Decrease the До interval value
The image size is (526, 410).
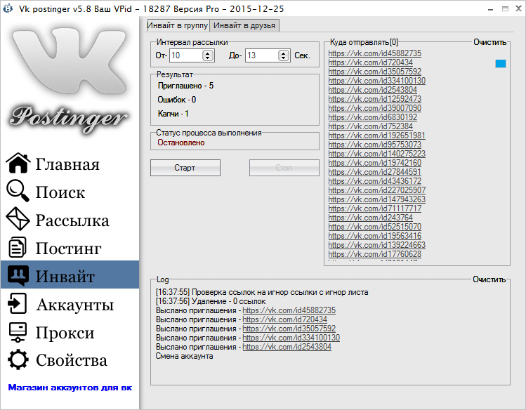tap(284, 58)
